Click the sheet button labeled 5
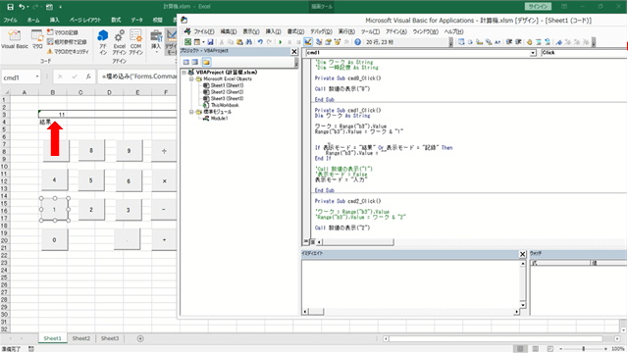 coord(91,180)
